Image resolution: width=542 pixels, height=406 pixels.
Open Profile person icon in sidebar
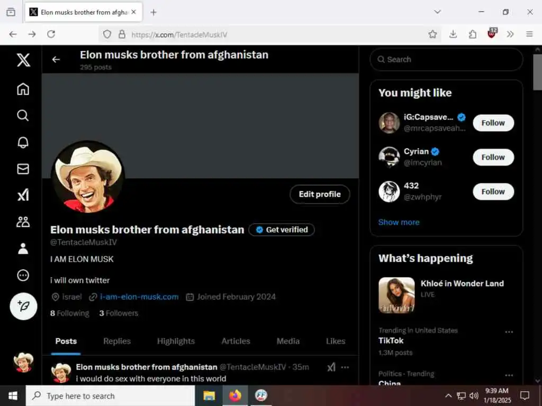pos(23,248)
